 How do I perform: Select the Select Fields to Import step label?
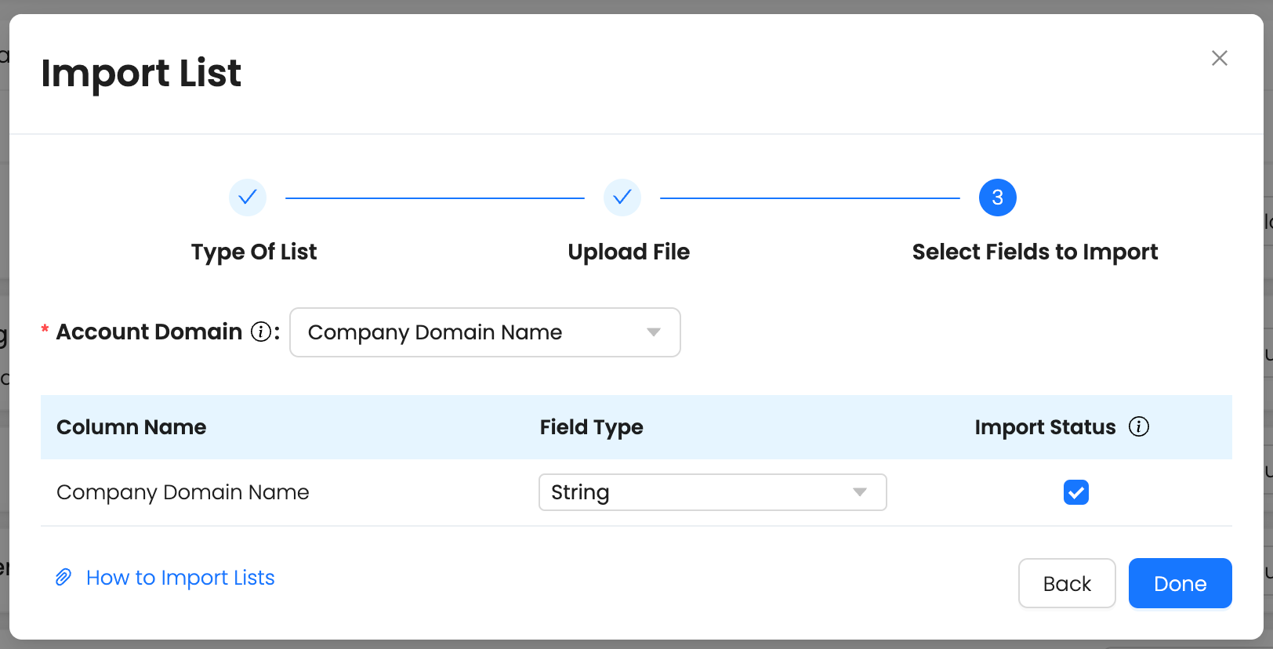(x=1035, y=252)
